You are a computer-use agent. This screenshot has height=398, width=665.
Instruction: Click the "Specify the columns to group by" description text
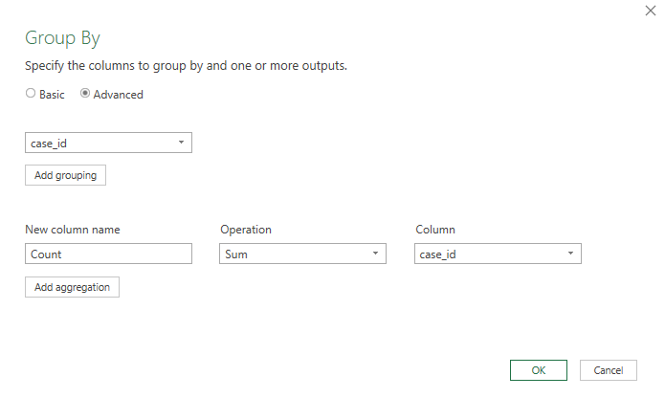coord(186,66)
